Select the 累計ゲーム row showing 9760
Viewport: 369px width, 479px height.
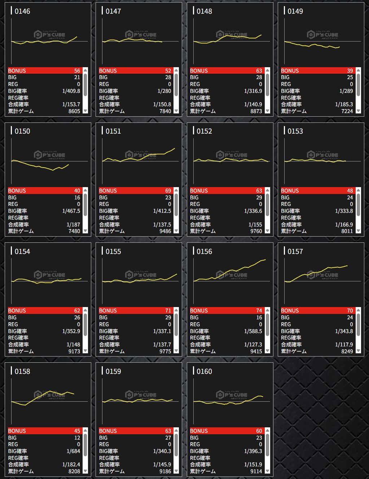tap(226, 231)
